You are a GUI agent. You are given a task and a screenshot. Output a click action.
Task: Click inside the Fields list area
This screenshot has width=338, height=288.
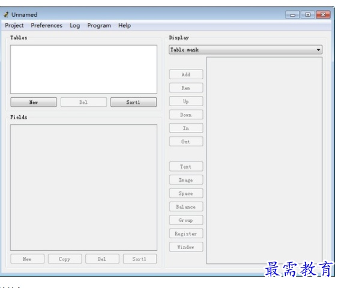pyautogui.click(x=83, y=187)
